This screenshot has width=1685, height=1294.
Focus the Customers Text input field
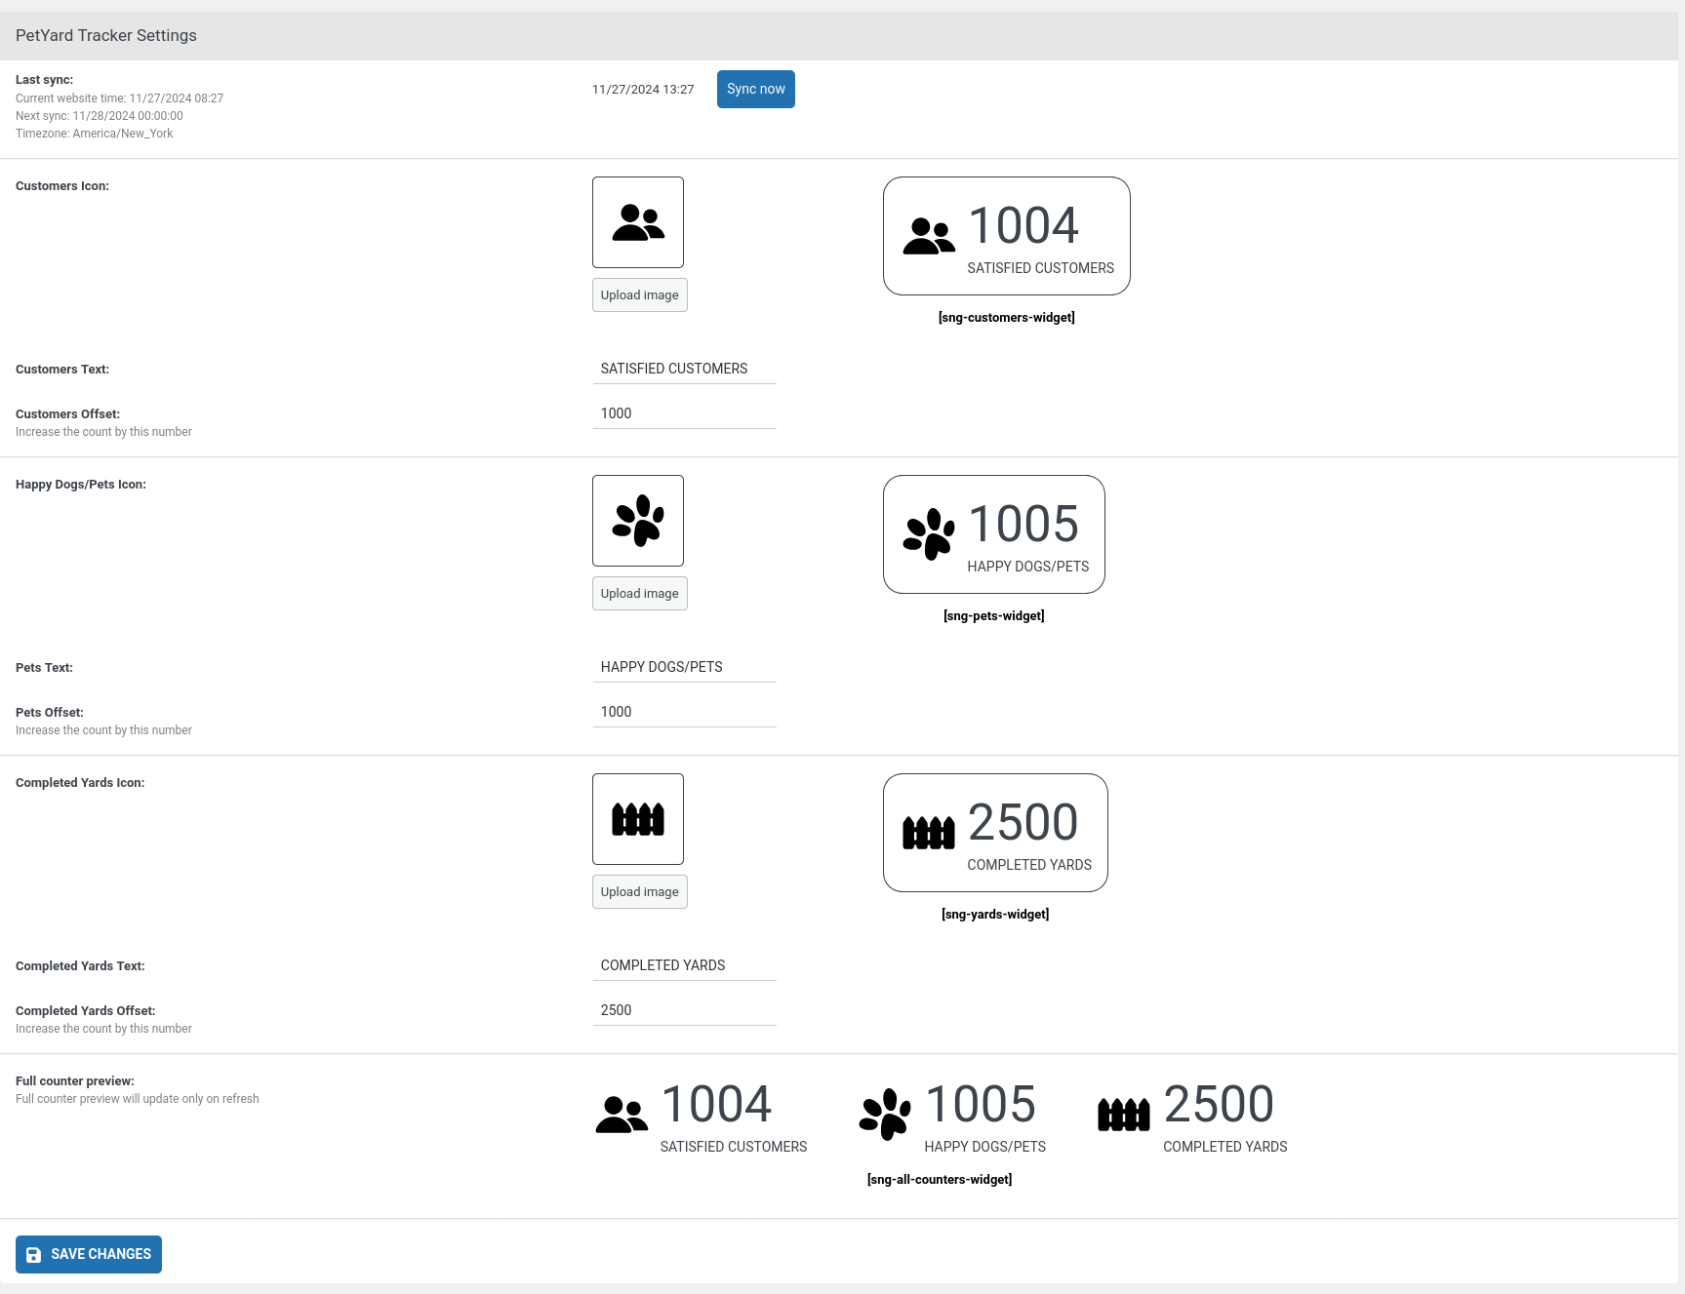pyautogui.click(x=684, y=369)
